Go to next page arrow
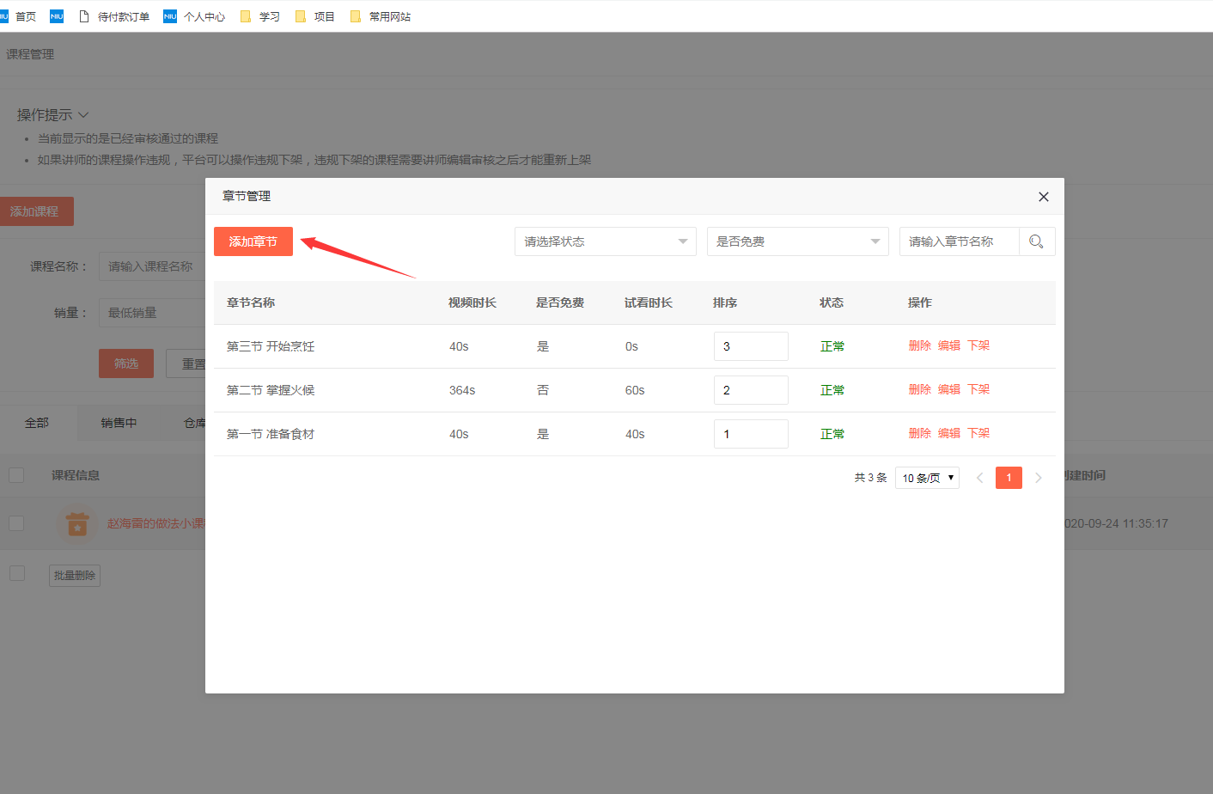This screenshot has width=1213, height=794. pos(1039,478)
